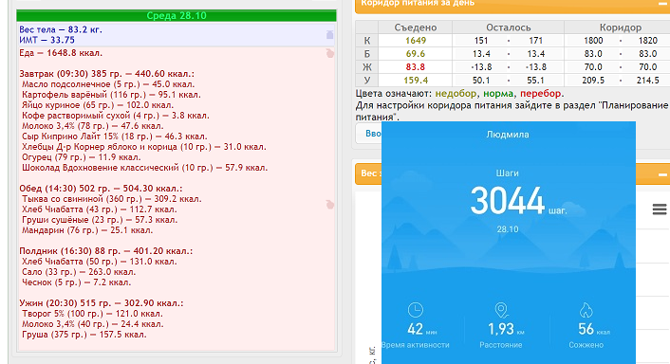Click the flame icon above Сожжено
Image resolution: width=670 pixels, height=364 pixels.
(586, 310)
